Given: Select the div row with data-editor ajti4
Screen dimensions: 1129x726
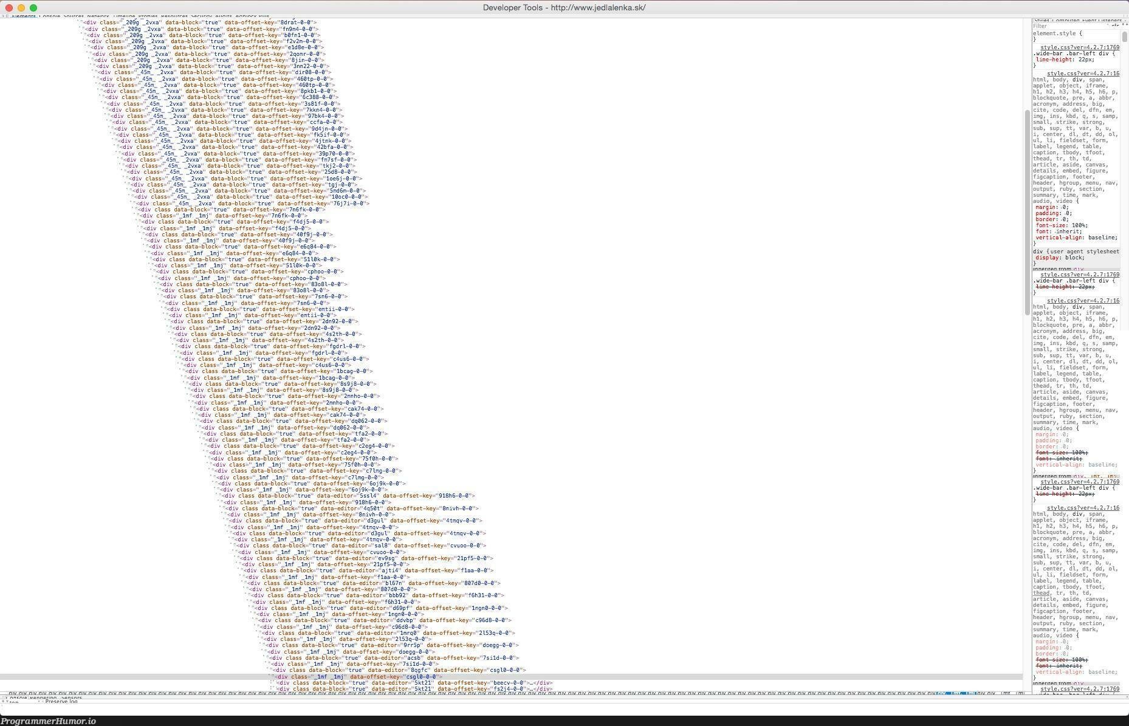Looking at the screenshot, I should tap(369, 570).
